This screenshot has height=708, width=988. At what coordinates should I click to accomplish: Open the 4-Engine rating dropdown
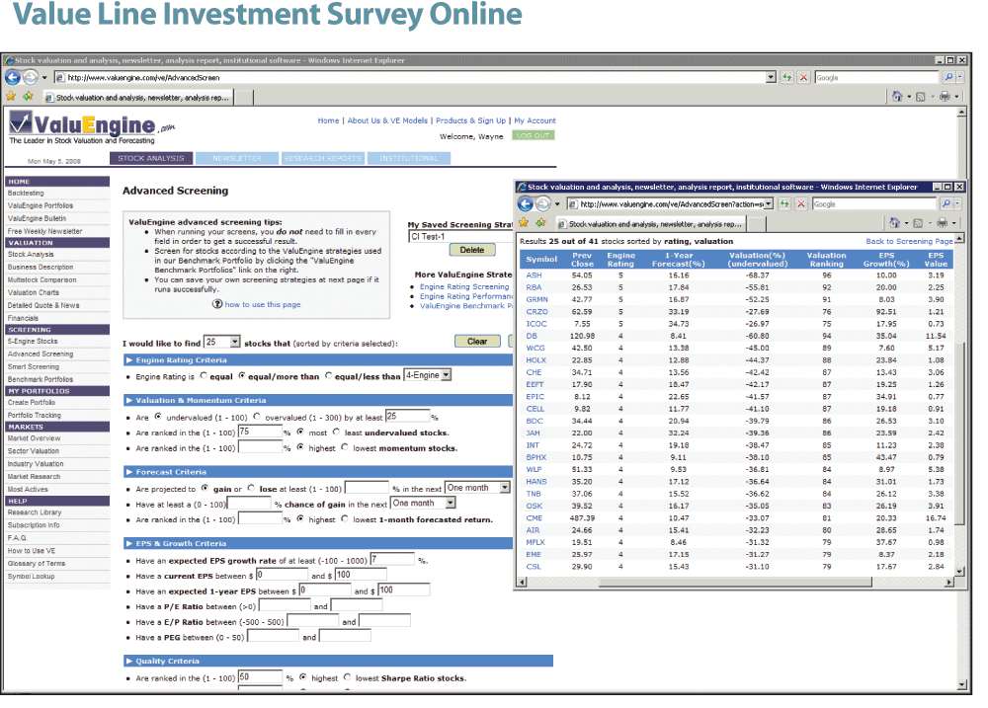[428, 375]
